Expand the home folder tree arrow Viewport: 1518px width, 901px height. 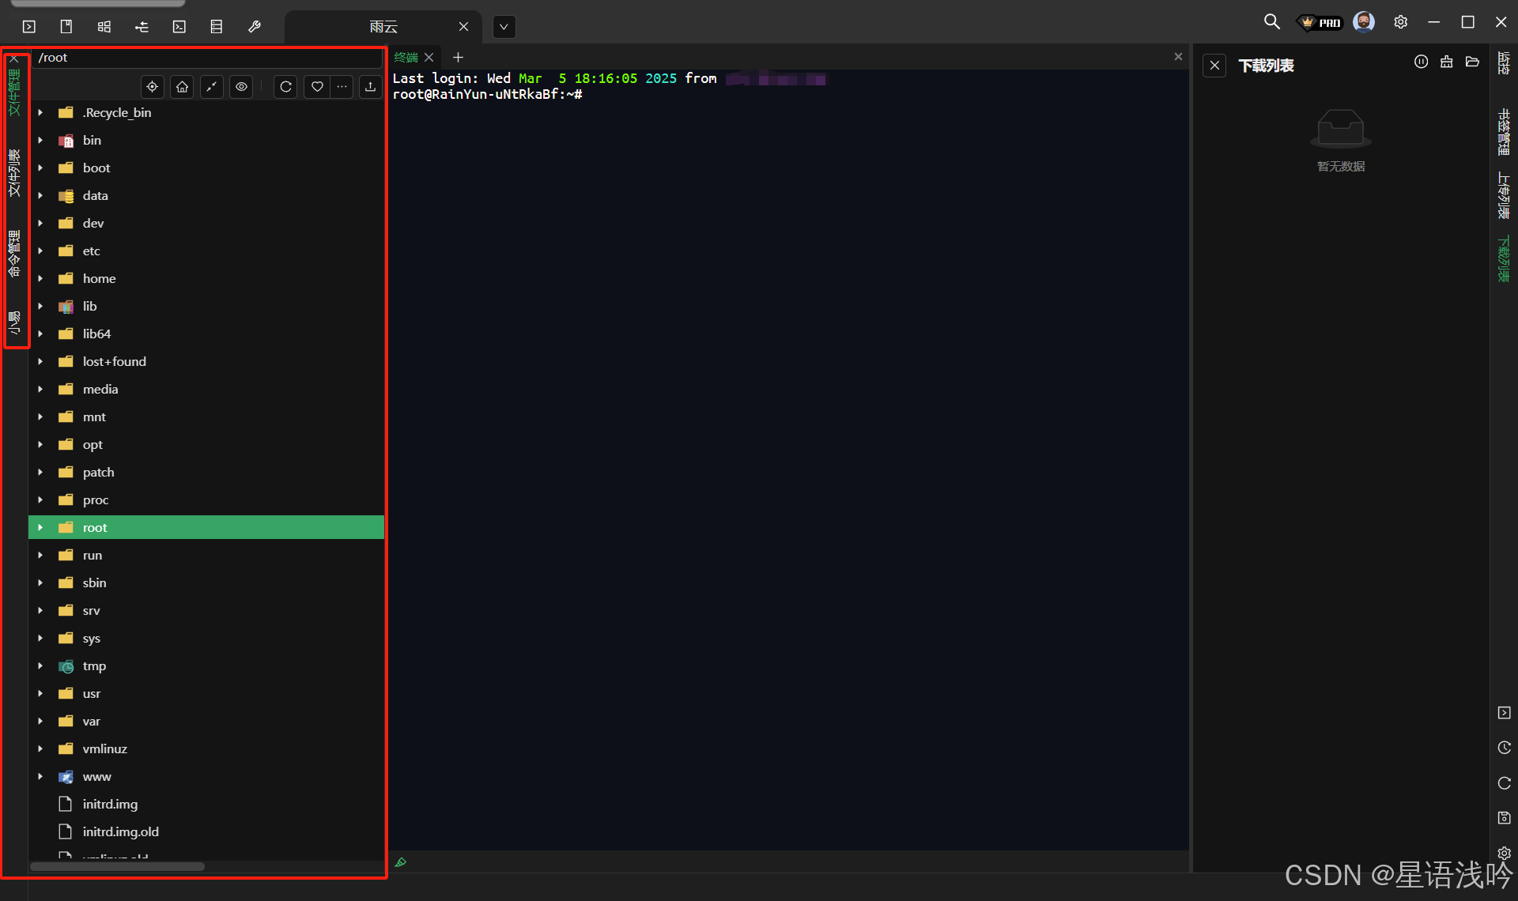click(40, 279)
